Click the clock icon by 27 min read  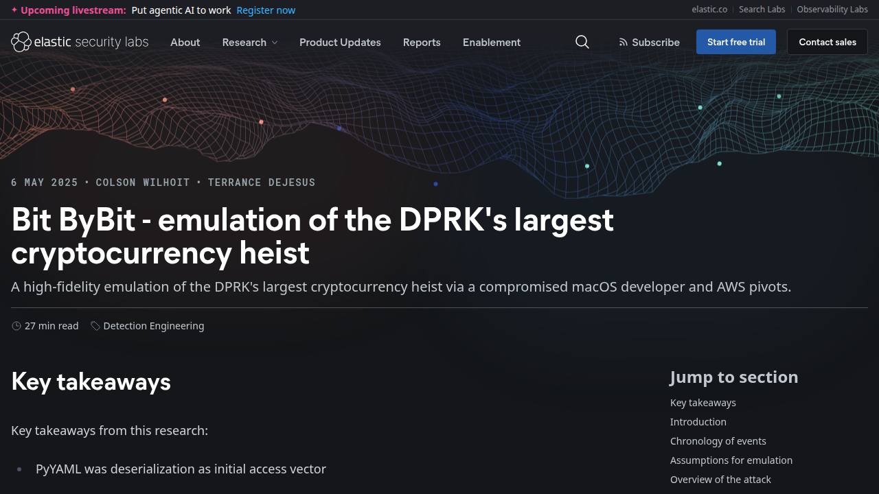coord(16,326)
